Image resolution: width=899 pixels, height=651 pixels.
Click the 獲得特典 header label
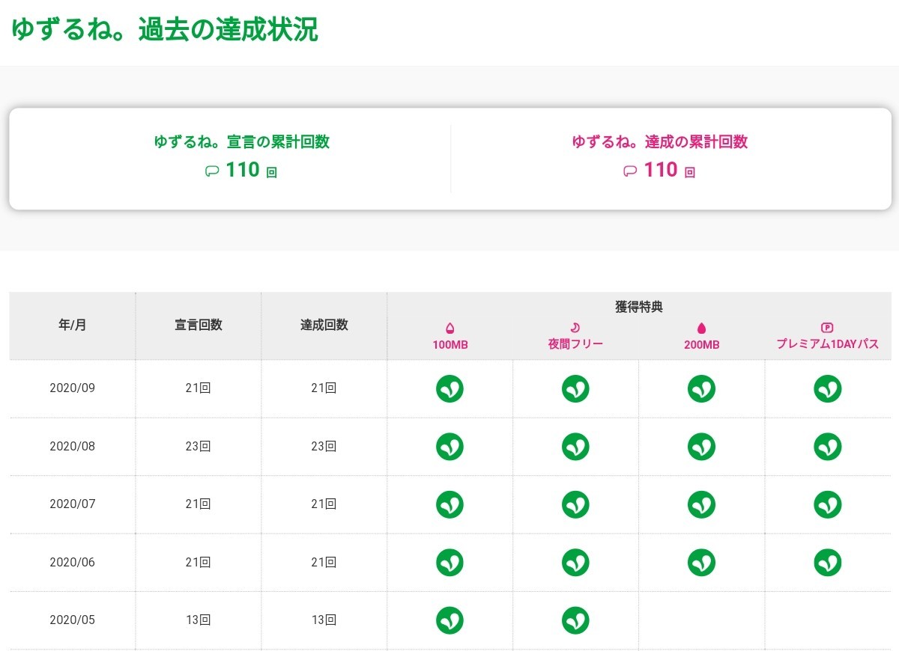638,307
